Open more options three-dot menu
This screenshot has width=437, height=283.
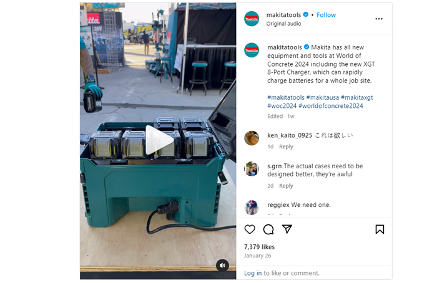379,19
